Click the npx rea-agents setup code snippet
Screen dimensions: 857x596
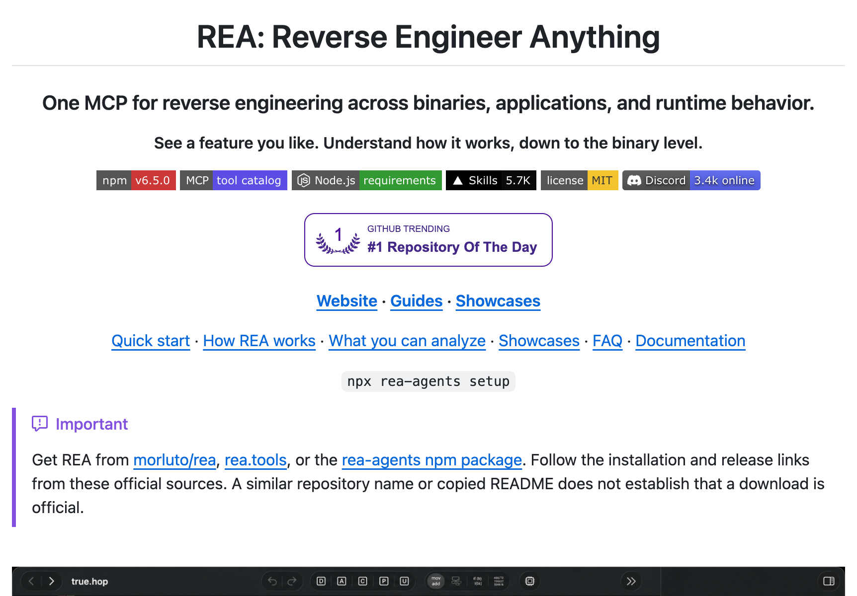tap(428, 381)
